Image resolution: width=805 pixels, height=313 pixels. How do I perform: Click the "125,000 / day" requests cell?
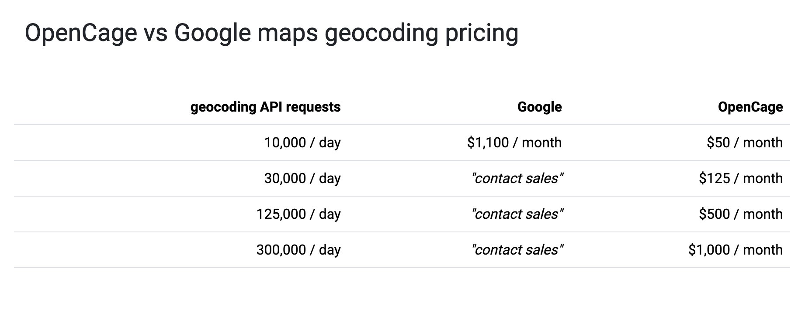coord(298,214)
